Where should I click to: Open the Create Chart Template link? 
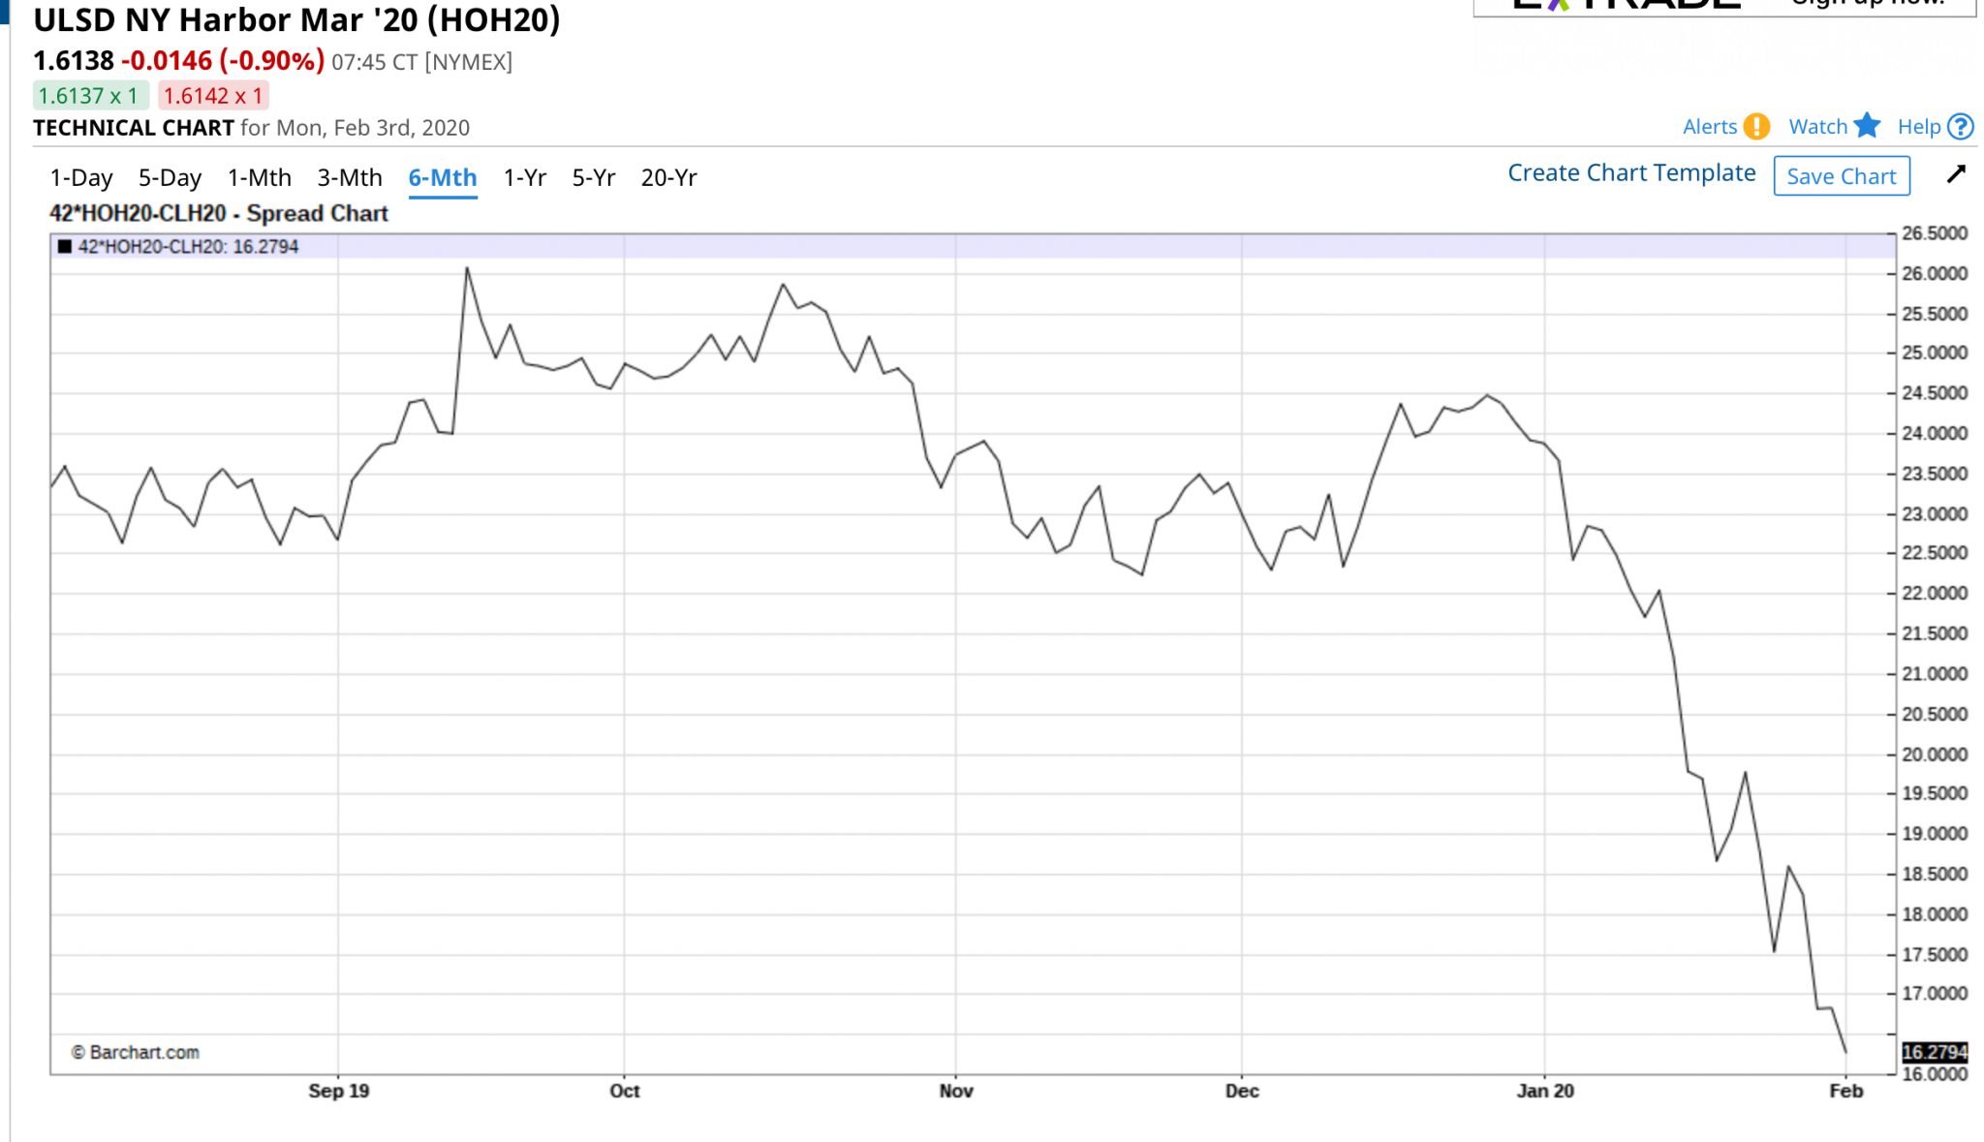pyautogui.click(x=1631, y=173)
